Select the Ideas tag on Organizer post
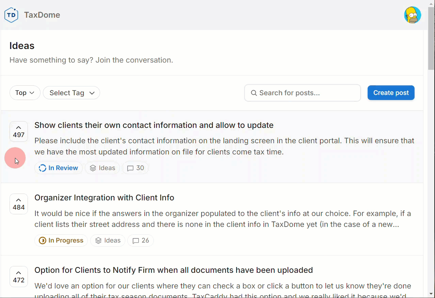The image size is (435, 298). [x=108, y=241]
